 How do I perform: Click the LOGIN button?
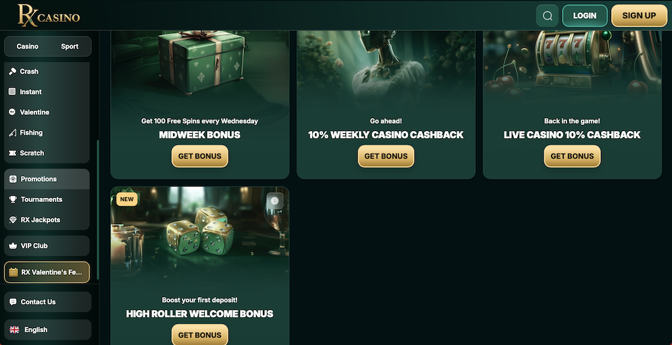click(585, 16)
